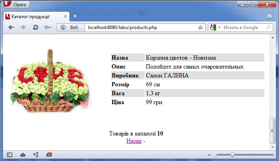Close the Каталог продукції tab
The height and width of the screenshot is (161, 279).
click(x=65, y=16)
